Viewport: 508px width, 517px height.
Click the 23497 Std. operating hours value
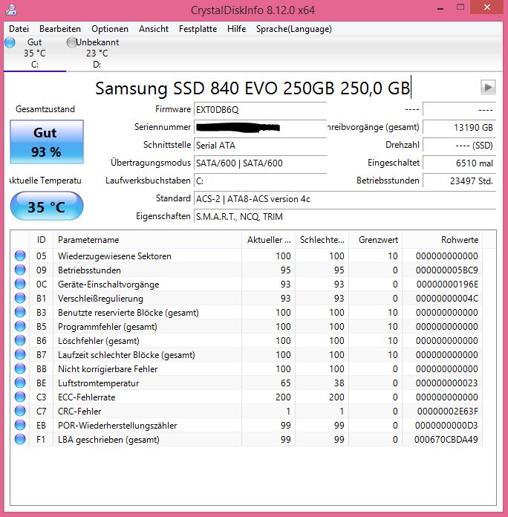pos(459,181)
